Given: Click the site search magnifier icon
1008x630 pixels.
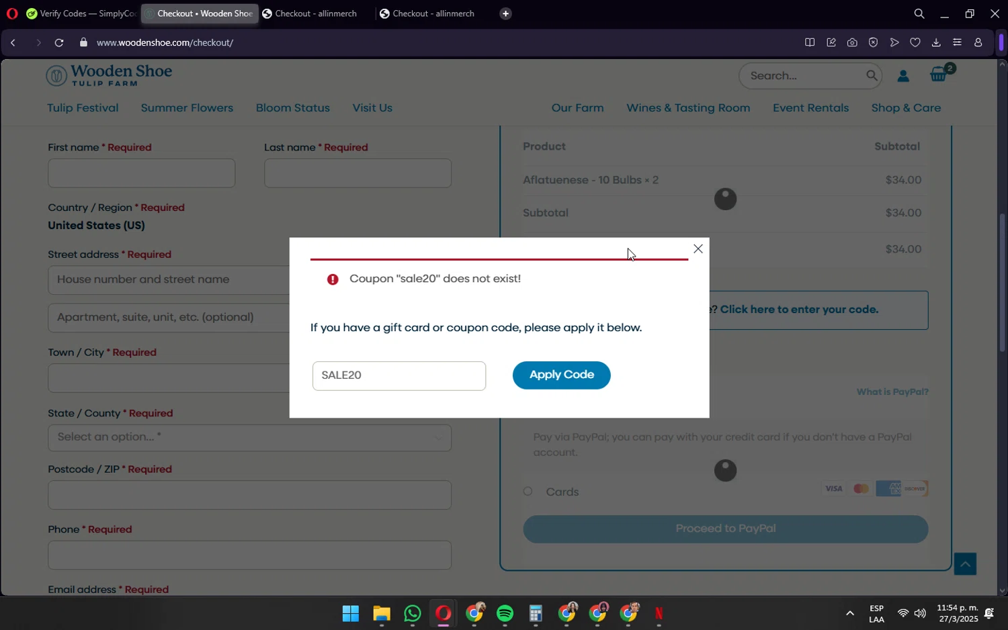Looking at the screenshot, I should point(872,75).
